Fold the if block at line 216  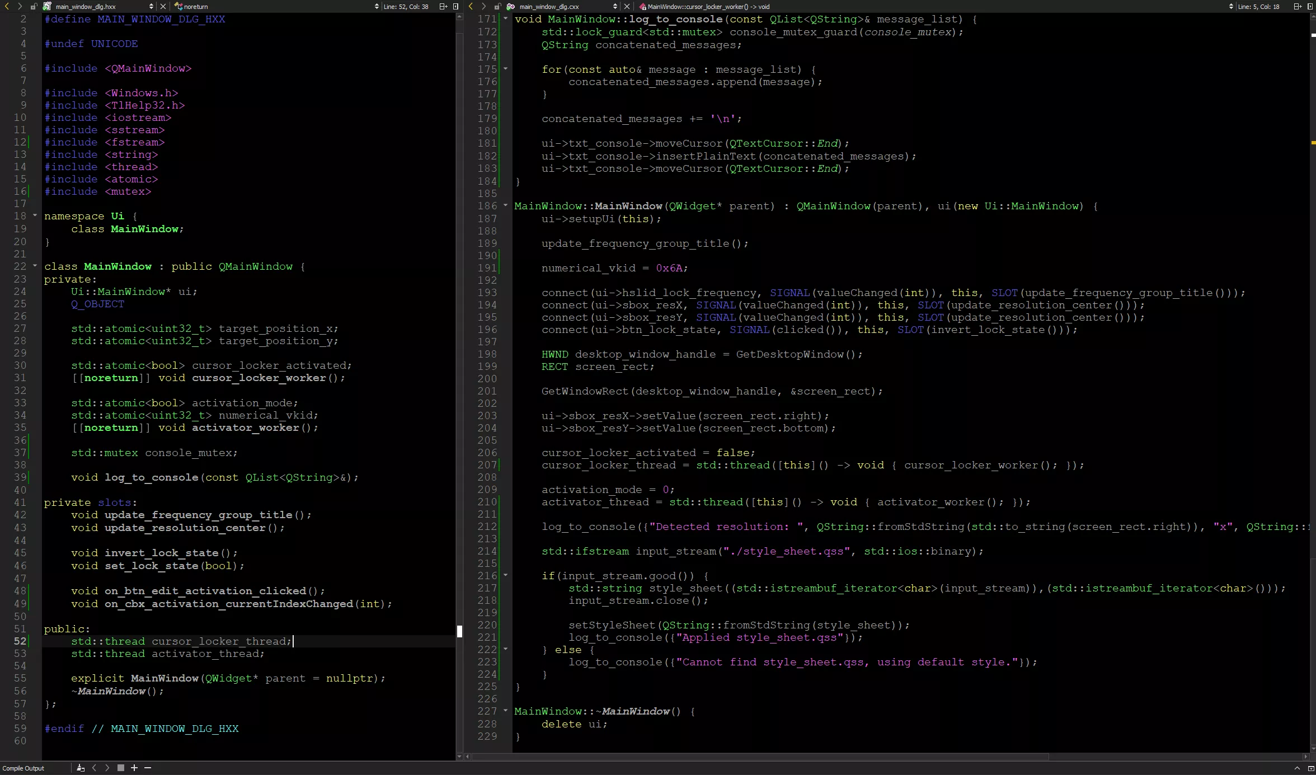pos(506,575)
